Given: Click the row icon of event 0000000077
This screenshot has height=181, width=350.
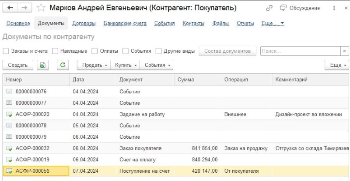Looking at the screenshot, I should [9, 102].
